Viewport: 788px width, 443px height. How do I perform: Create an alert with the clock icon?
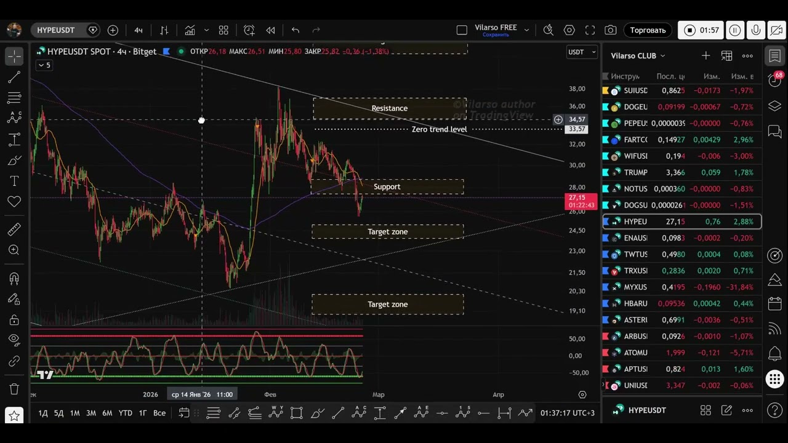tap(249, 30)
